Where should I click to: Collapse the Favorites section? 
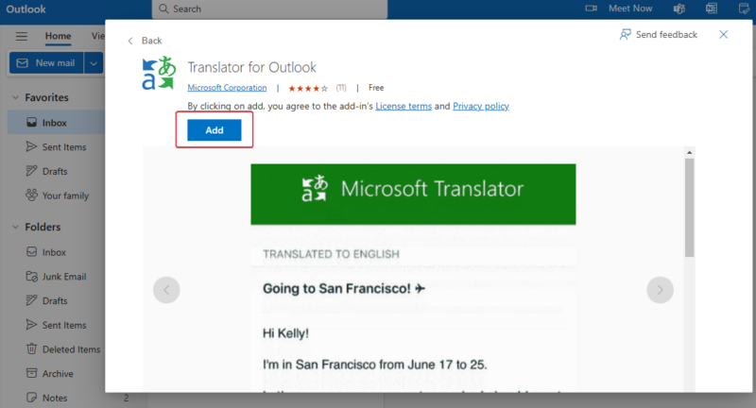click(x=15, y=97)
